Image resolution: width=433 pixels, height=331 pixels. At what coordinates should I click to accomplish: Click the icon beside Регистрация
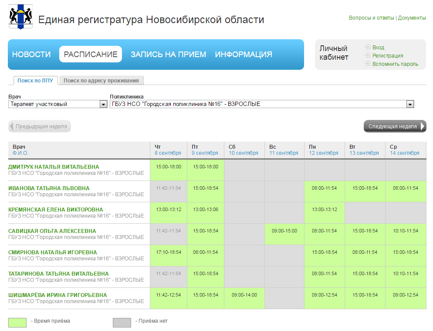pos(368,55)
